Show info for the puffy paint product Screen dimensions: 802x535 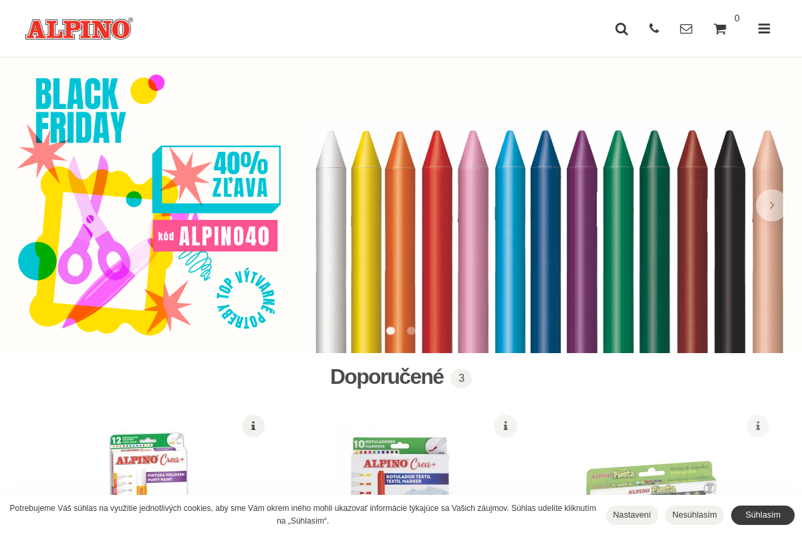click(253, 426)
